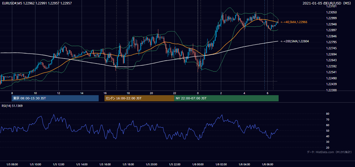
Task: Click hour label 4 on the price chart time axis
Action: 244,93
